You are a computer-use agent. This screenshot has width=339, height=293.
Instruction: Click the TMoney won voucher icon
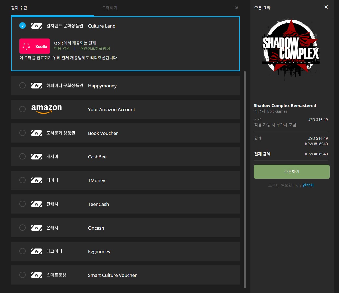click(x=37, y=180)
